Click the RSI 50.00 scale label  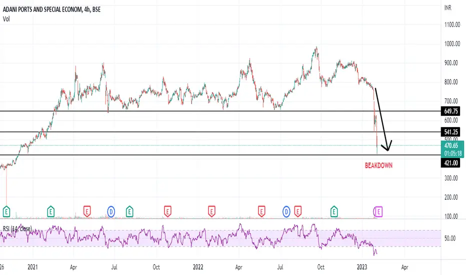[x=450, y=238]
